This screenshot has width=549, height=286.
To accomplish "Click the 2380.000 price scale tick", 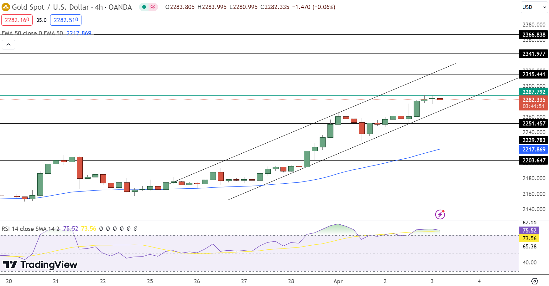I will 534,25.
